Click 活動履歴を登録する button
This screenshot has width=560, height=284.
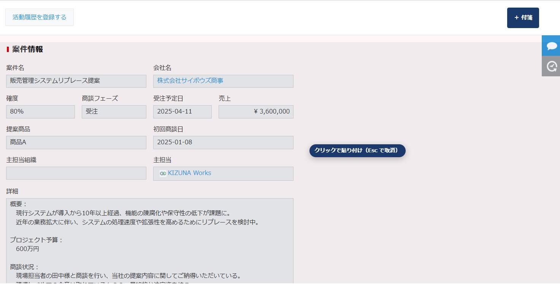pos(40,17)
